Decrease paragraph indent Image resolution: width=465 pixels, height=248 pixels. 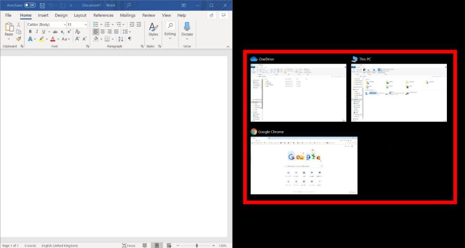(132, 25)
